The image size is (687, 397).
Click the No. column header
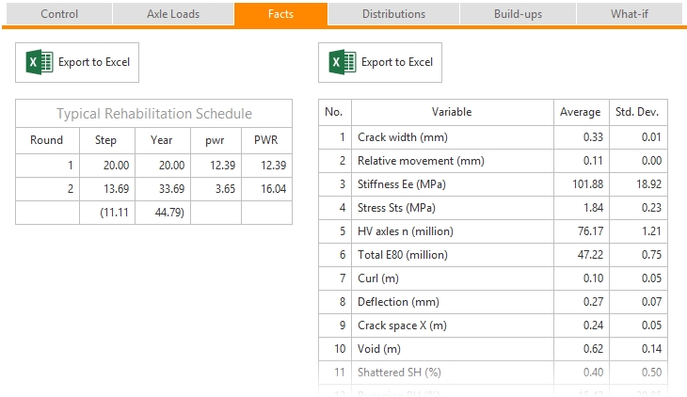click(x=333, y=112)
